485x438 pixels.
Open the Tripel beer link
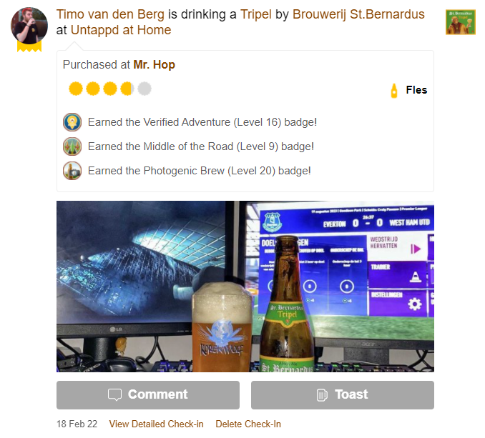[x=256, y=14]
